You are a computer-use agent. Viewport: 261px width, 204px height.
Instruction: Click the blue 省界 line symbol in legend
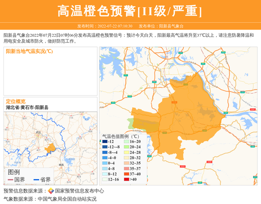pyautogui.click(x=36, y=180)
